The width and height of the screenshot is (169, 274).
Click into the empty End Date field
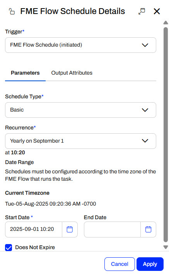[112, 229]
